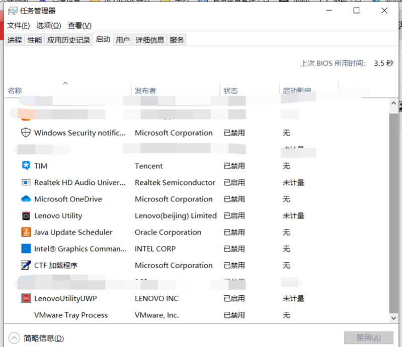Select the CTF 加载程序 entry name
Viewport: 402px width, 347px height.
56,265
